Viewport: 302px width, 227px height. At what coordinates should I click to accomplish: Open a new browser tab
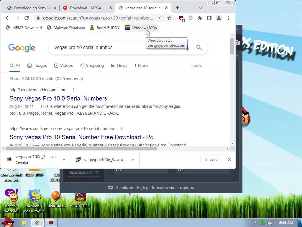[178, 8]
